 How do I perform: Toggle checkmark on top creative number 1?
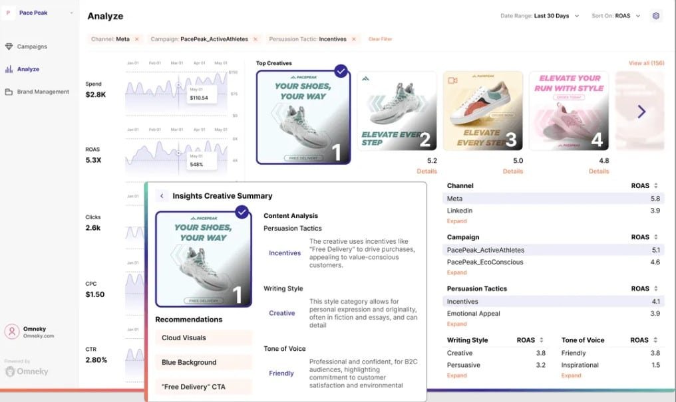pos(341,70)
